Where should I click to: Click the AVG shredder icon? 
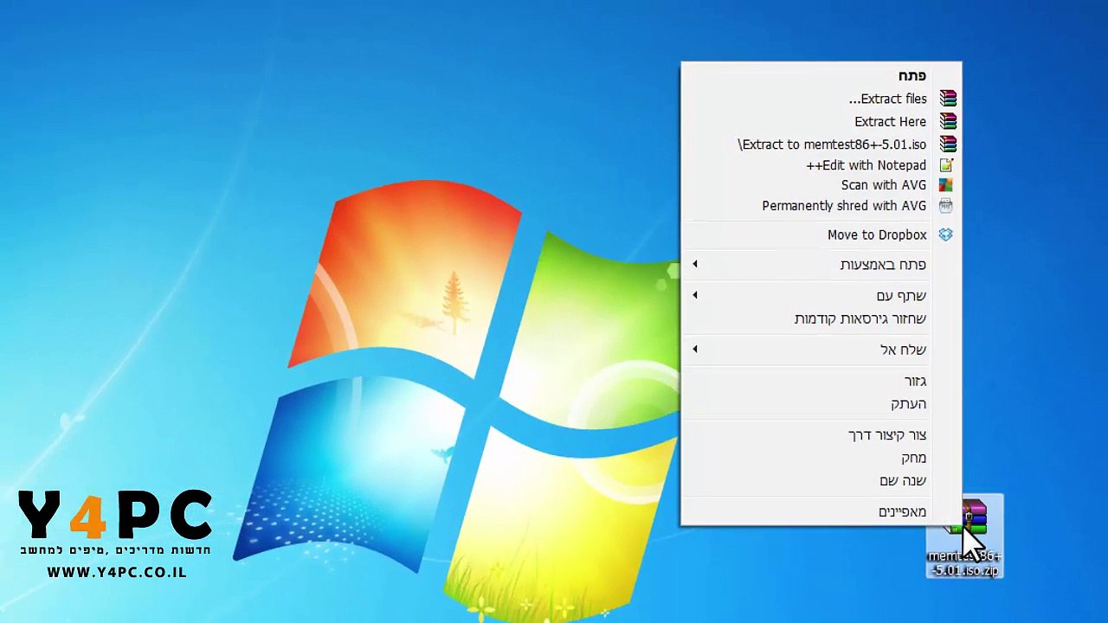point(946,206)
